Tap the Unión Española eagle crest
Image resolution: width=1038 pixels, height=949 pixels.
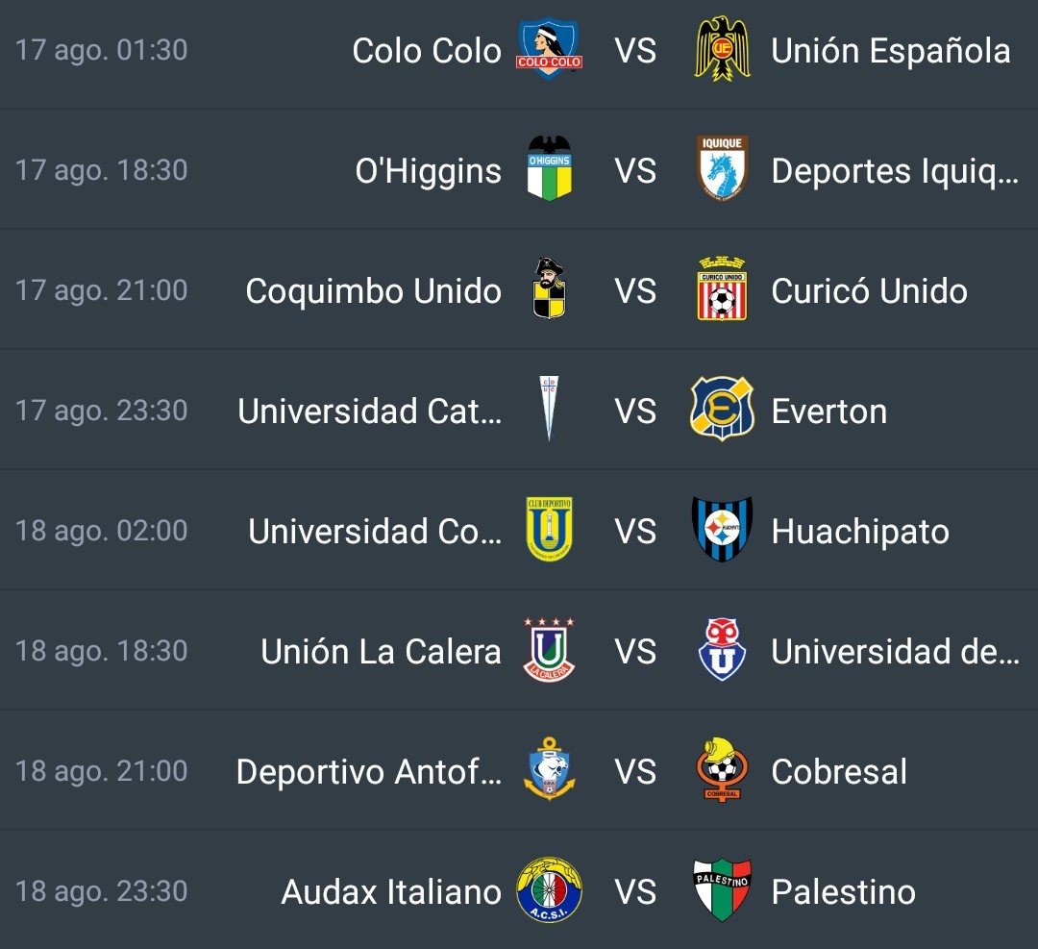pyautogui.click(x=722, y=49)
